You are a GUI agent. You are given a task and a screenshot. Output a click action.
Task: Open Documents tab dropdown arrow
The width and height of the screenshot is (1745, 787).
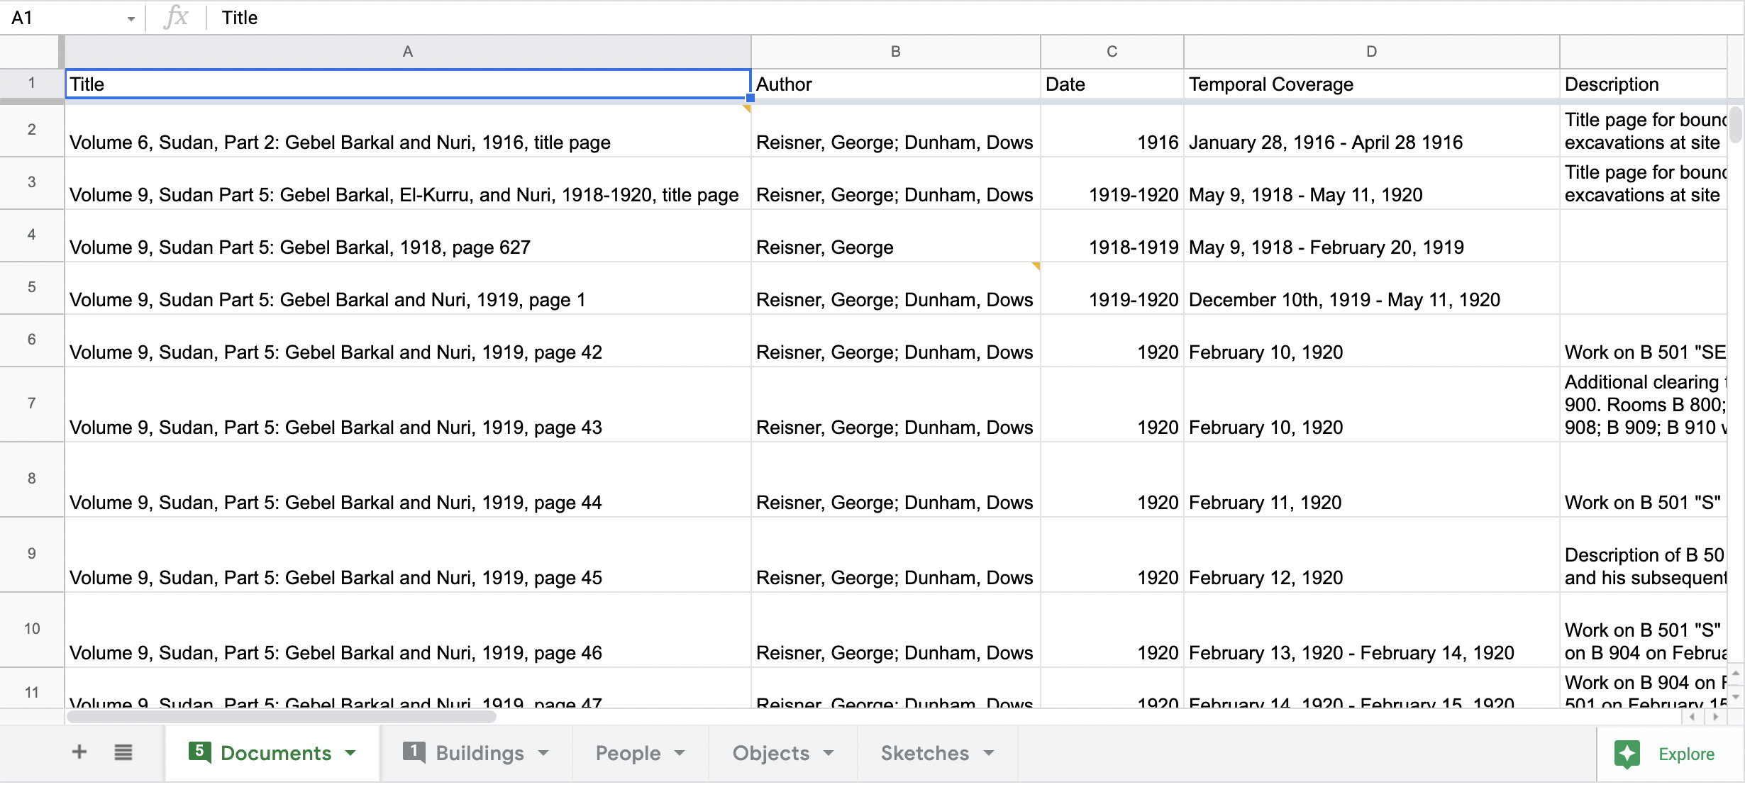click(350, 753)
